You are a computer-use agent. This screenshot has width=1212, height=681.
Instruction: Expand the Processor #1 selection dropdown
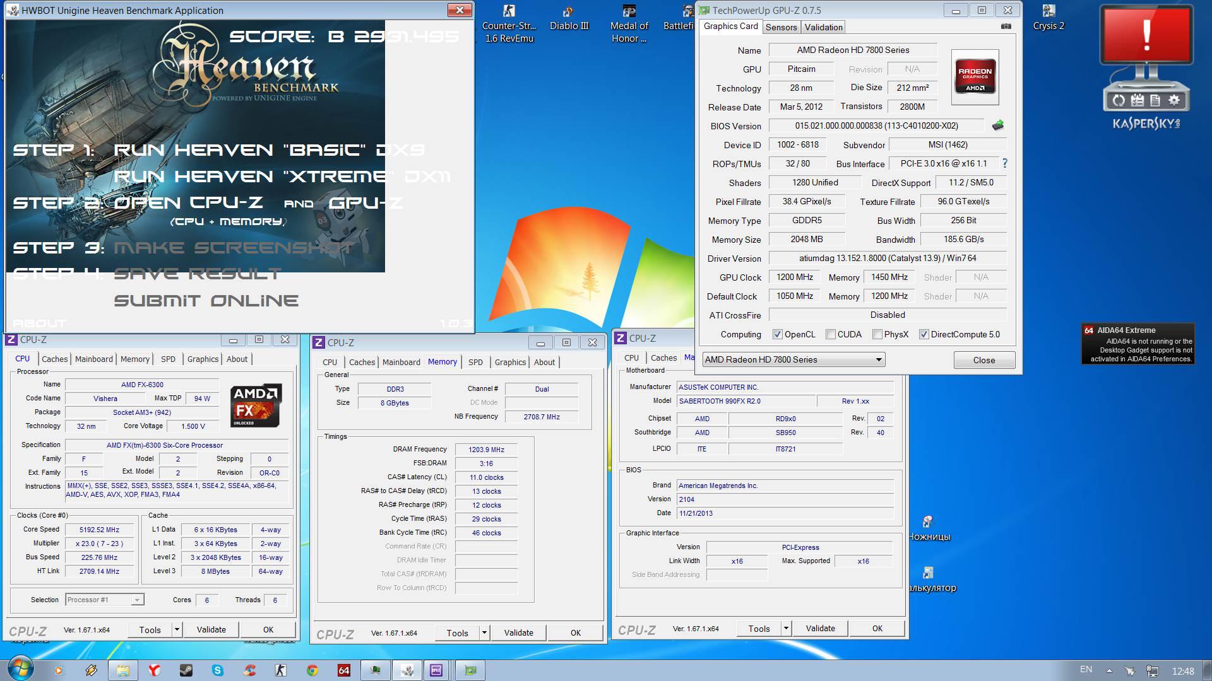point(136,600)
